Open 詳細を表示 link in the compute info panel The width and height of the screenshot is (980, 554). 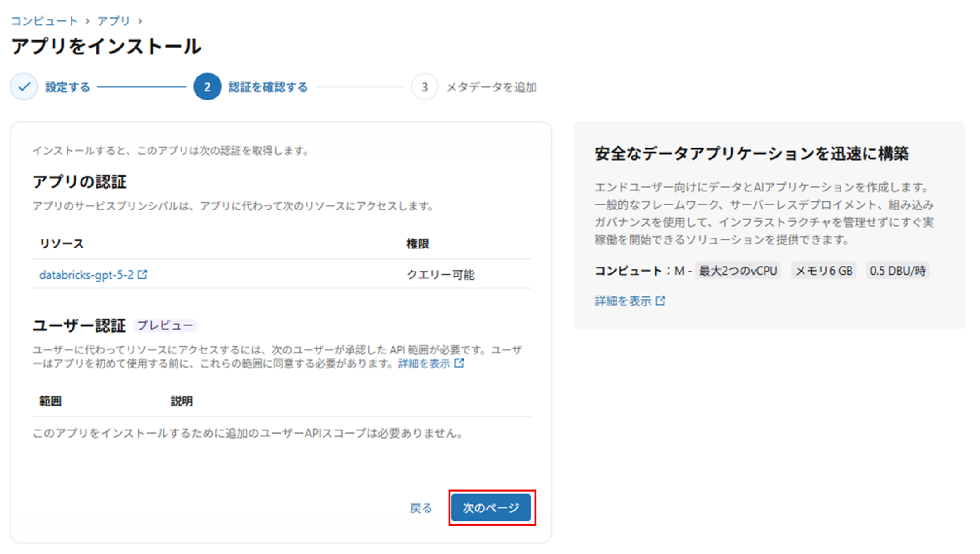[623, 301]
